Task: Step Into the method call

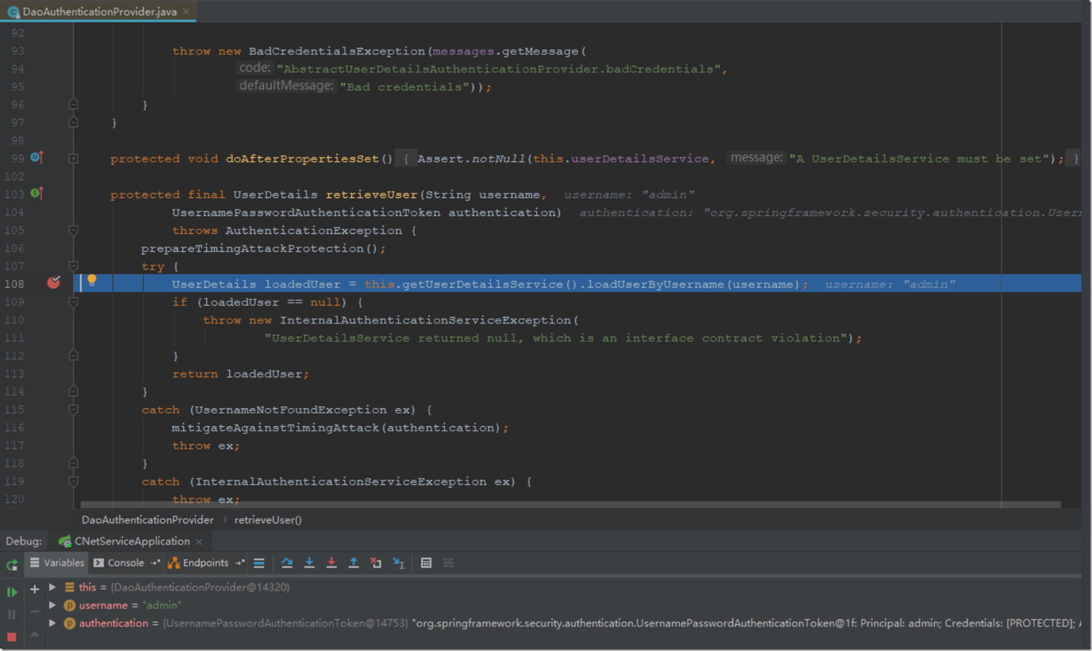Action: coord(309,563)
